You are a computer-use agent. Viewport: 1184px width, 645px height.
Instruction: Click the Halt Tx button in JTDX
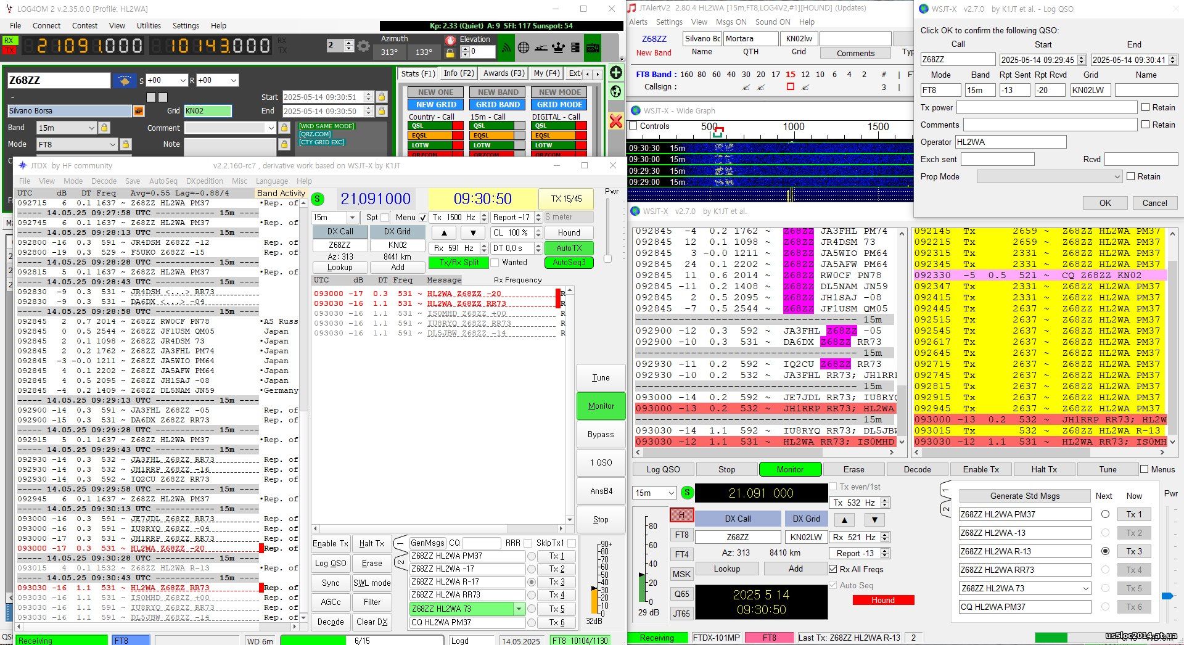click(371, 543)
